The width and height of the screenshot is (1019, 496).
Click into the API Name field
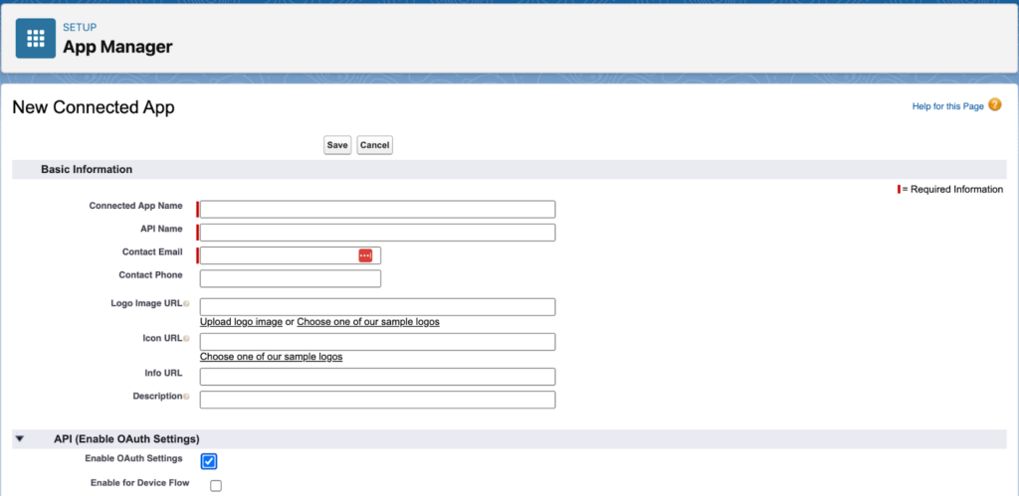tap(377, 233)
